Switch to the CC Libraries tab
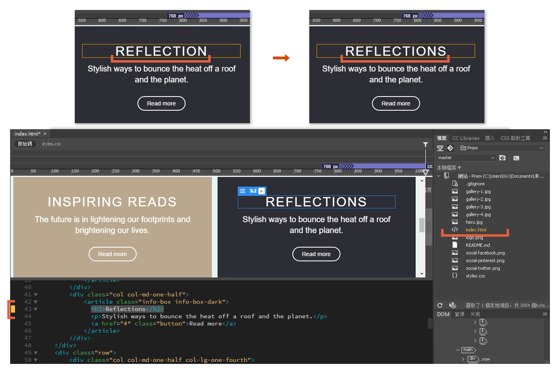 pos(466,138)
